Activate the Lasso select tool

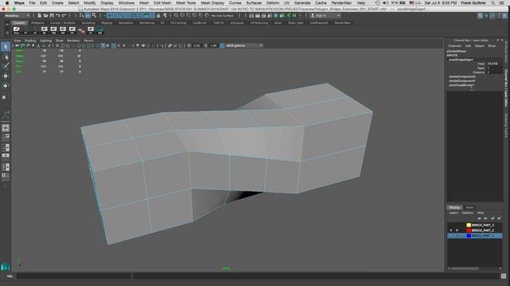tap(6, 57)
